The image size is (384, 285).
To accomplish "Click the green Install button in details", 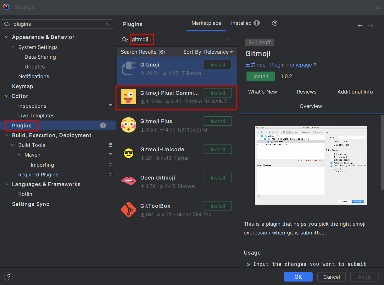I will pos(261,76).
